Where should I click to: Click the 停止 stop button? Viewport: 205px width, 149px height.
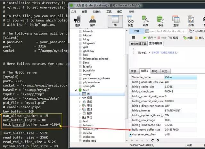[162, 38]
